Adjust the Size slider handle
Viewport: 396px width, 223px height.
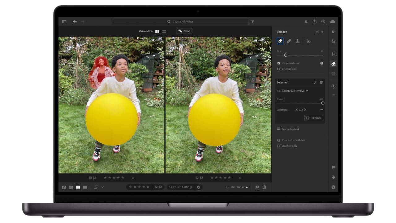tap(286, 55)
